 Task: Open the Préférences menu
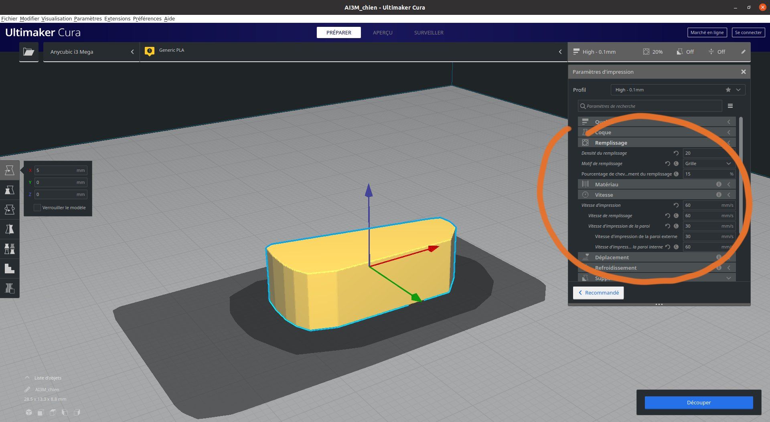147,18
